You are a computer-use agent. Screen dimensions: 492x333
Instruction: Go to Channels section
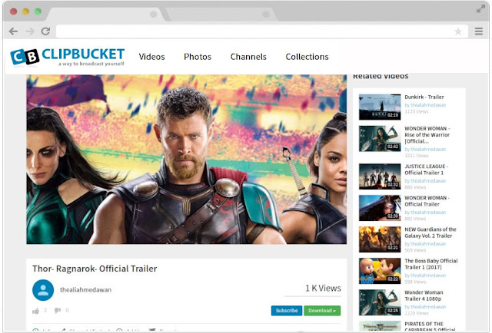point(248,57)
